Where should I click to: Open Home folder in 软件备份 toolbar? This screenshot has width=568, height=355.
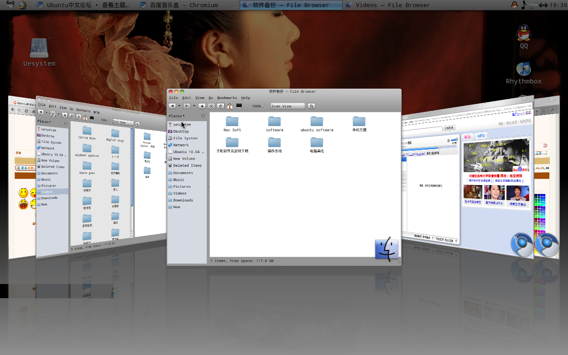tap(229, 106)
